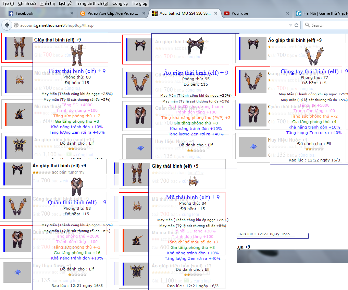Click the pink text "Tăng HP +5000"
The height and width of the screenshot is (290, 348).
(314, 105)
